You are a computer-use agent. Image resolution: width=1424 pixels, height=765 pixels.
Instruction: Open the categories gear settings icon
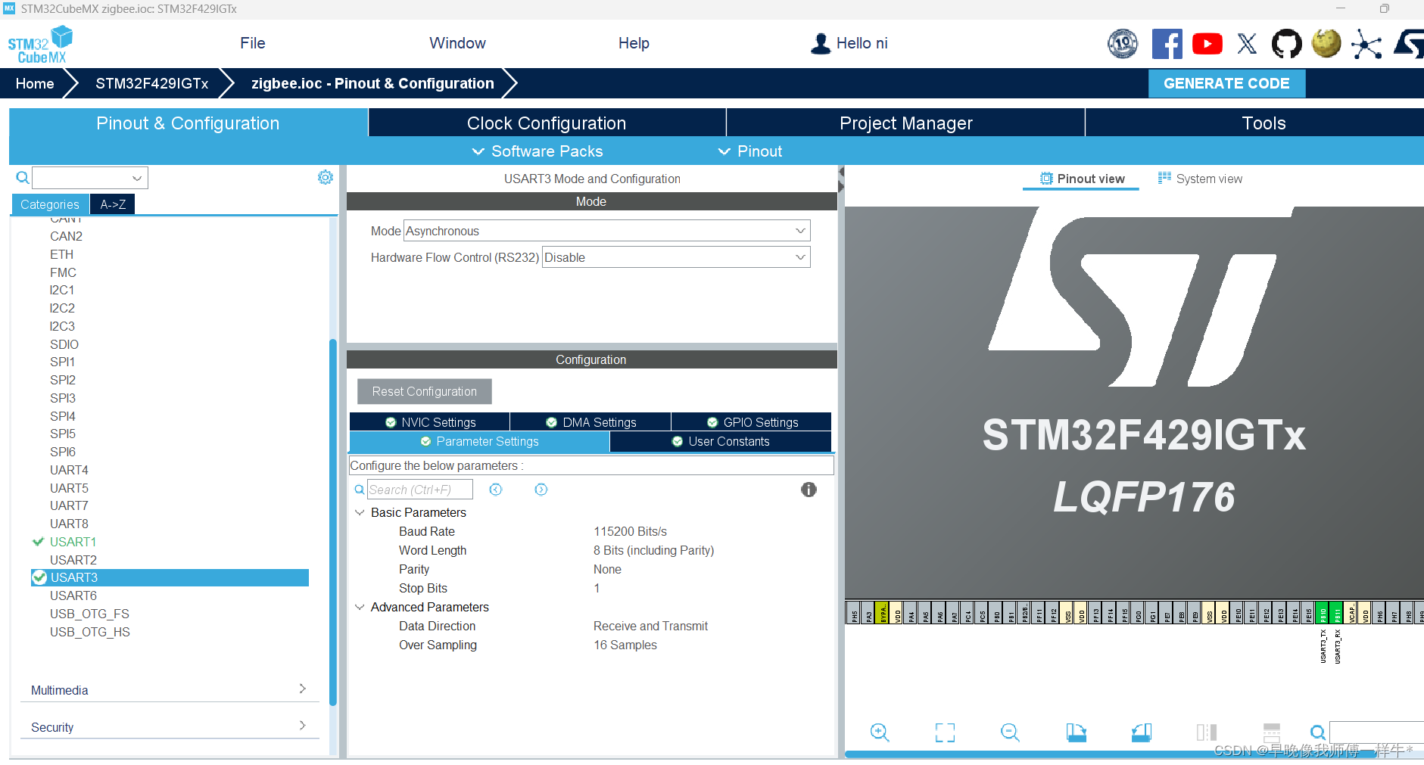(x=326, y=177)
